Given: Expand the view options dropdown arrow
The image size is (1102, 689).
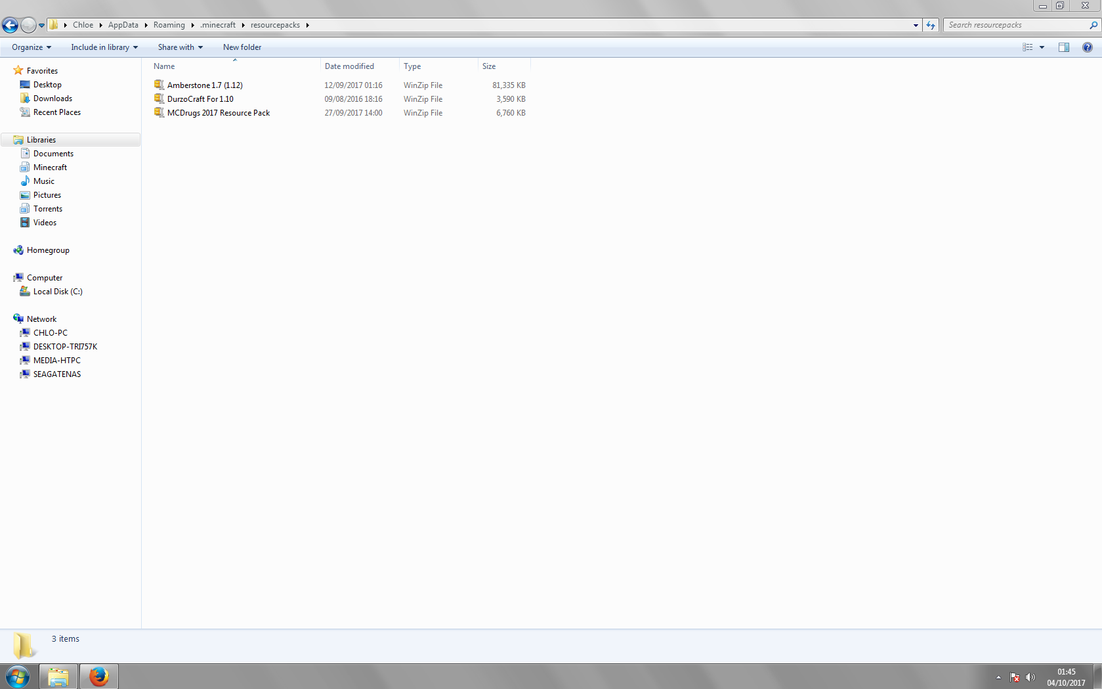Looking at the screenshot, I should (1042, 47).
